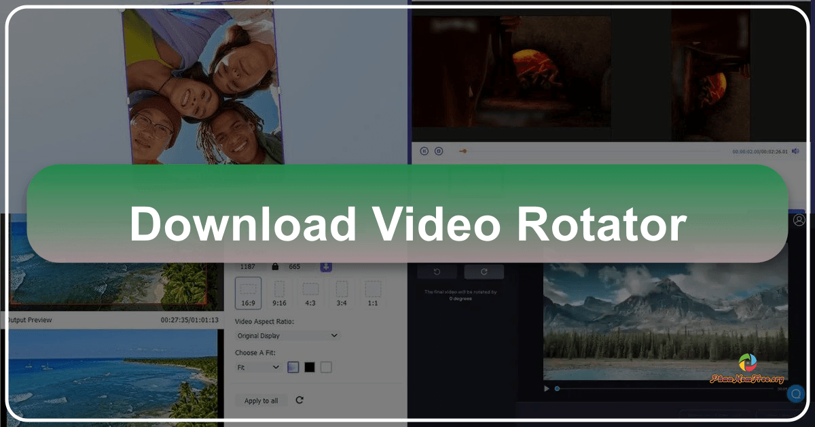
Task: Pick the black fill color swatch
Action: pos(310,367)
